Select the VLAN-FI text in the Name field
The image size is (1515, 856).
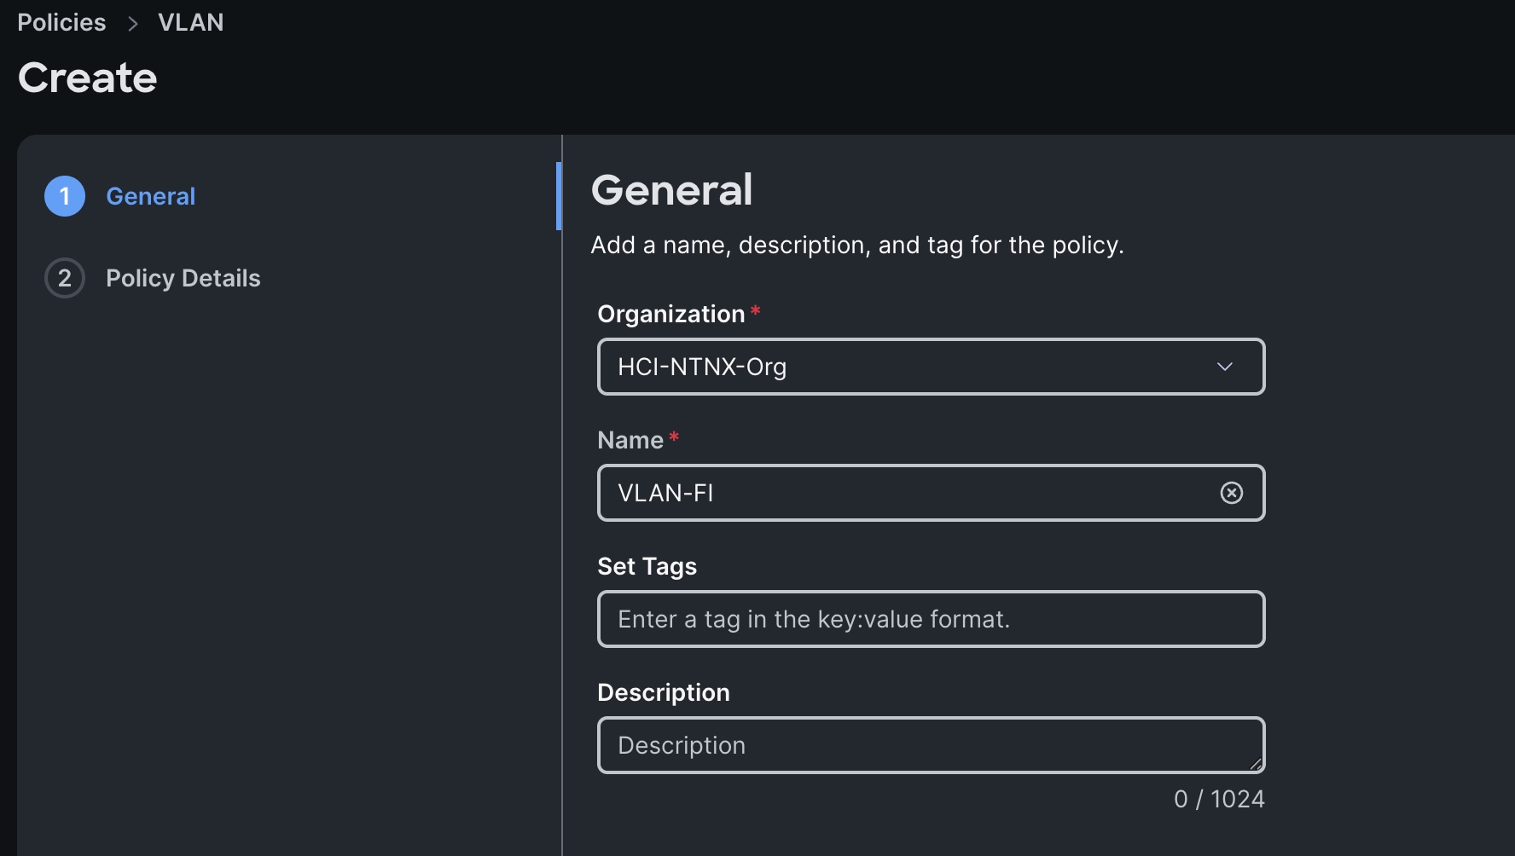pos(664,493)
